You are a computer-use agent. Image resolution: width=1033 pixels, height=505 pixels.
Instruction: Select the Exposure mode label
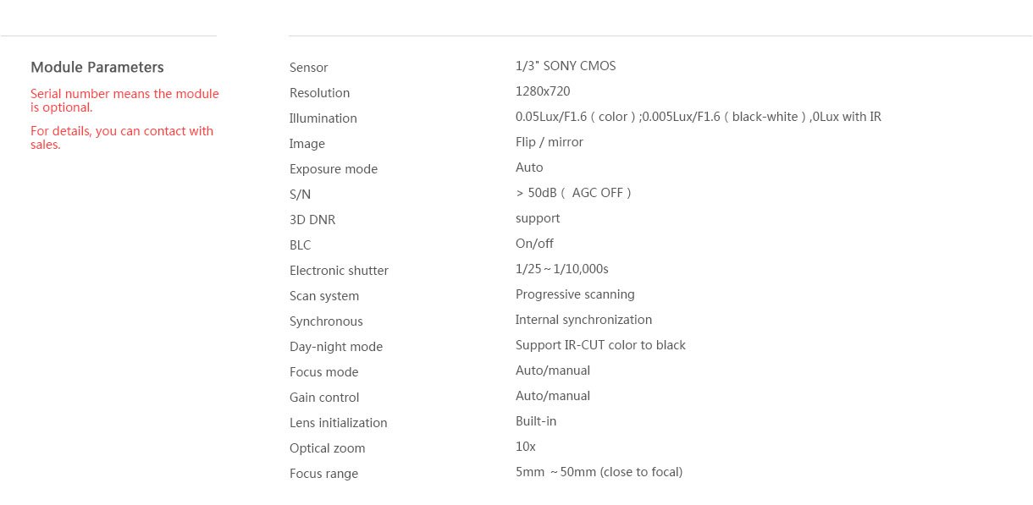pyautogui.click(x=334, y=169)
